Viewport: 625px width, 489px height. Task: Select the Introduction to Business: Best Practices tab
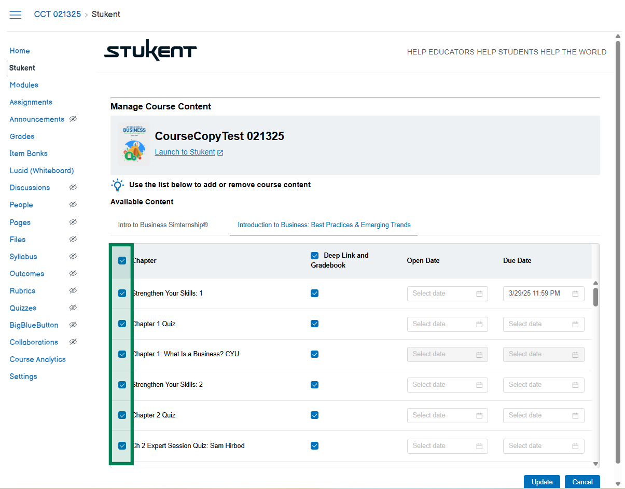[324, 225]
